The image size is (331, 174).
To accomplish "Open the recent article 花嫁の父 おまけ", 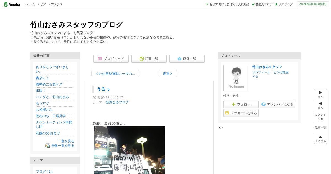I will pyautogui.click(x=48, y=133).
